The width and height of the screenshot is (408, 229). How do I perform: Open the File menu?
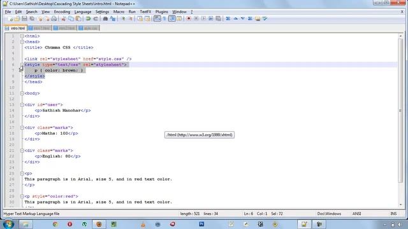(x=8, y=11)
